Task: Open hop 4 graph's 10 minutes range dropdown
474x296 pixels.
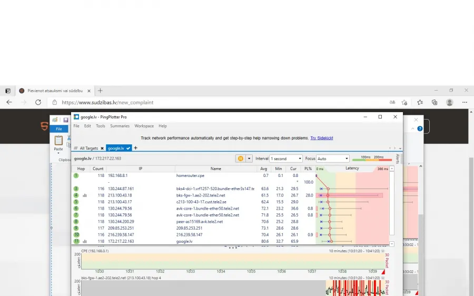Action: [x=383, y=278]
